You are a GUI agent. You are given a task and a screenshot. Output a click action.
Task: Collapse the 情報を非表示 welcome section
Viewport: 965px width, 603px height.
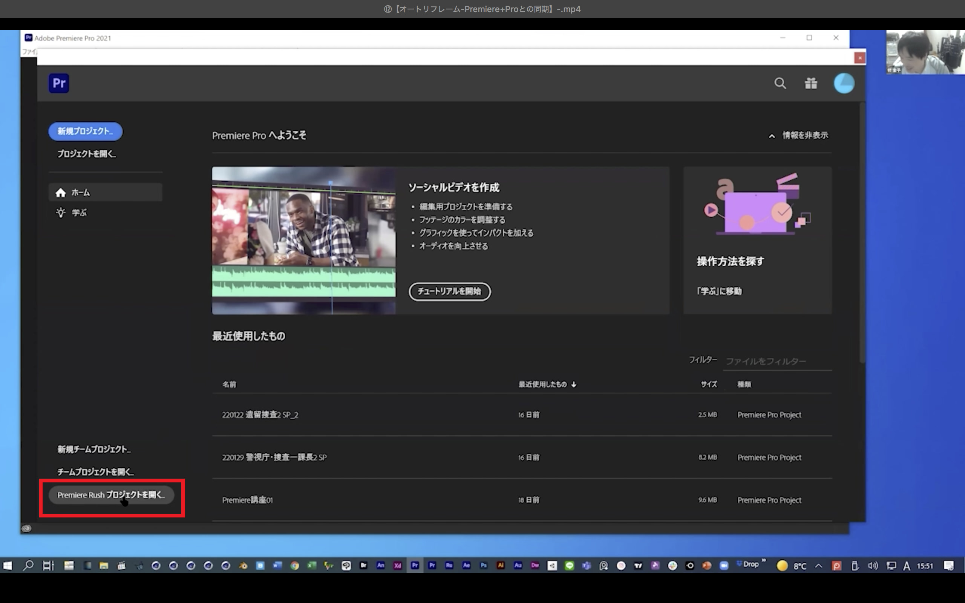click(x=798, y=136)
